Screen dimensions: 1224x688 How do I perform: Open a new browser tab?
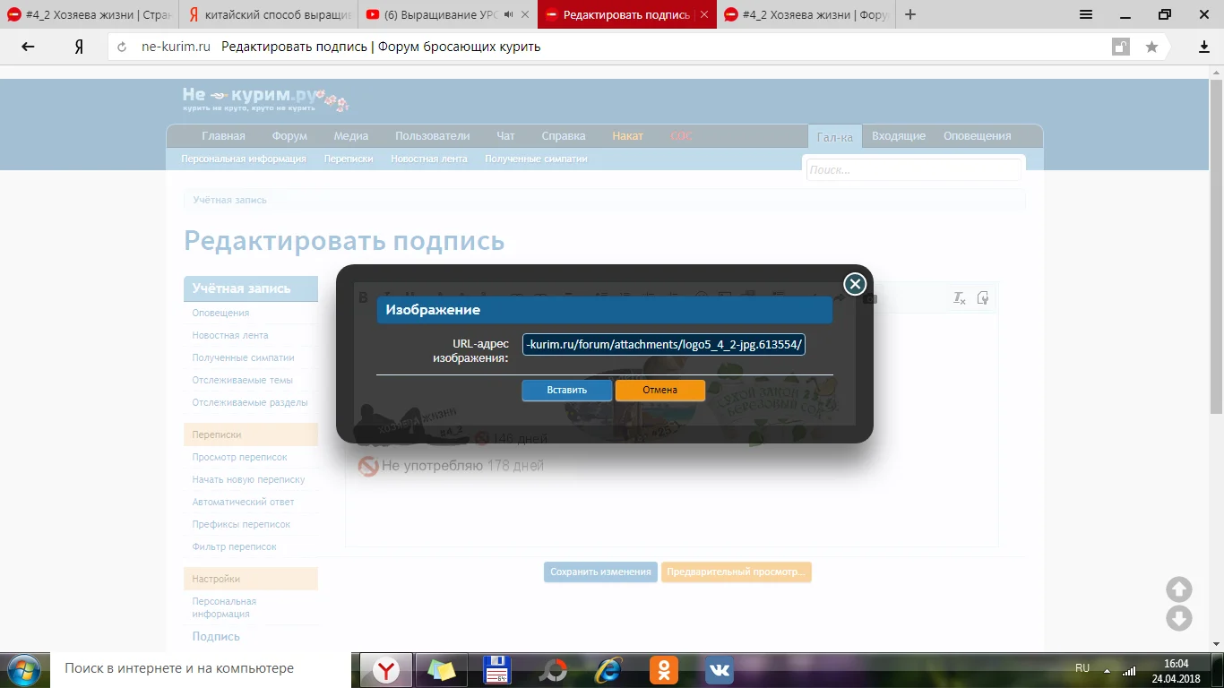(910, 14)
